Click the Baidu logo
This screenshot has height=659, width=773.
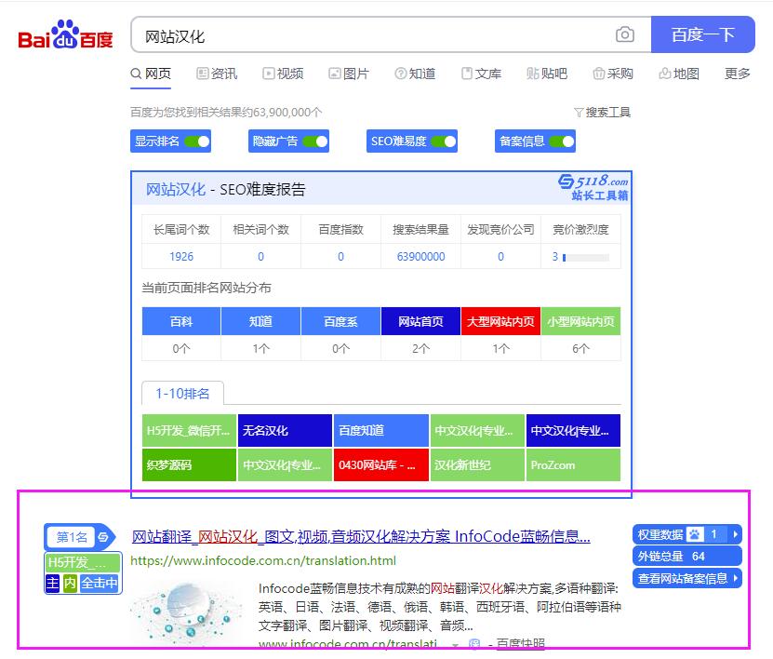[x=65, y=34]
